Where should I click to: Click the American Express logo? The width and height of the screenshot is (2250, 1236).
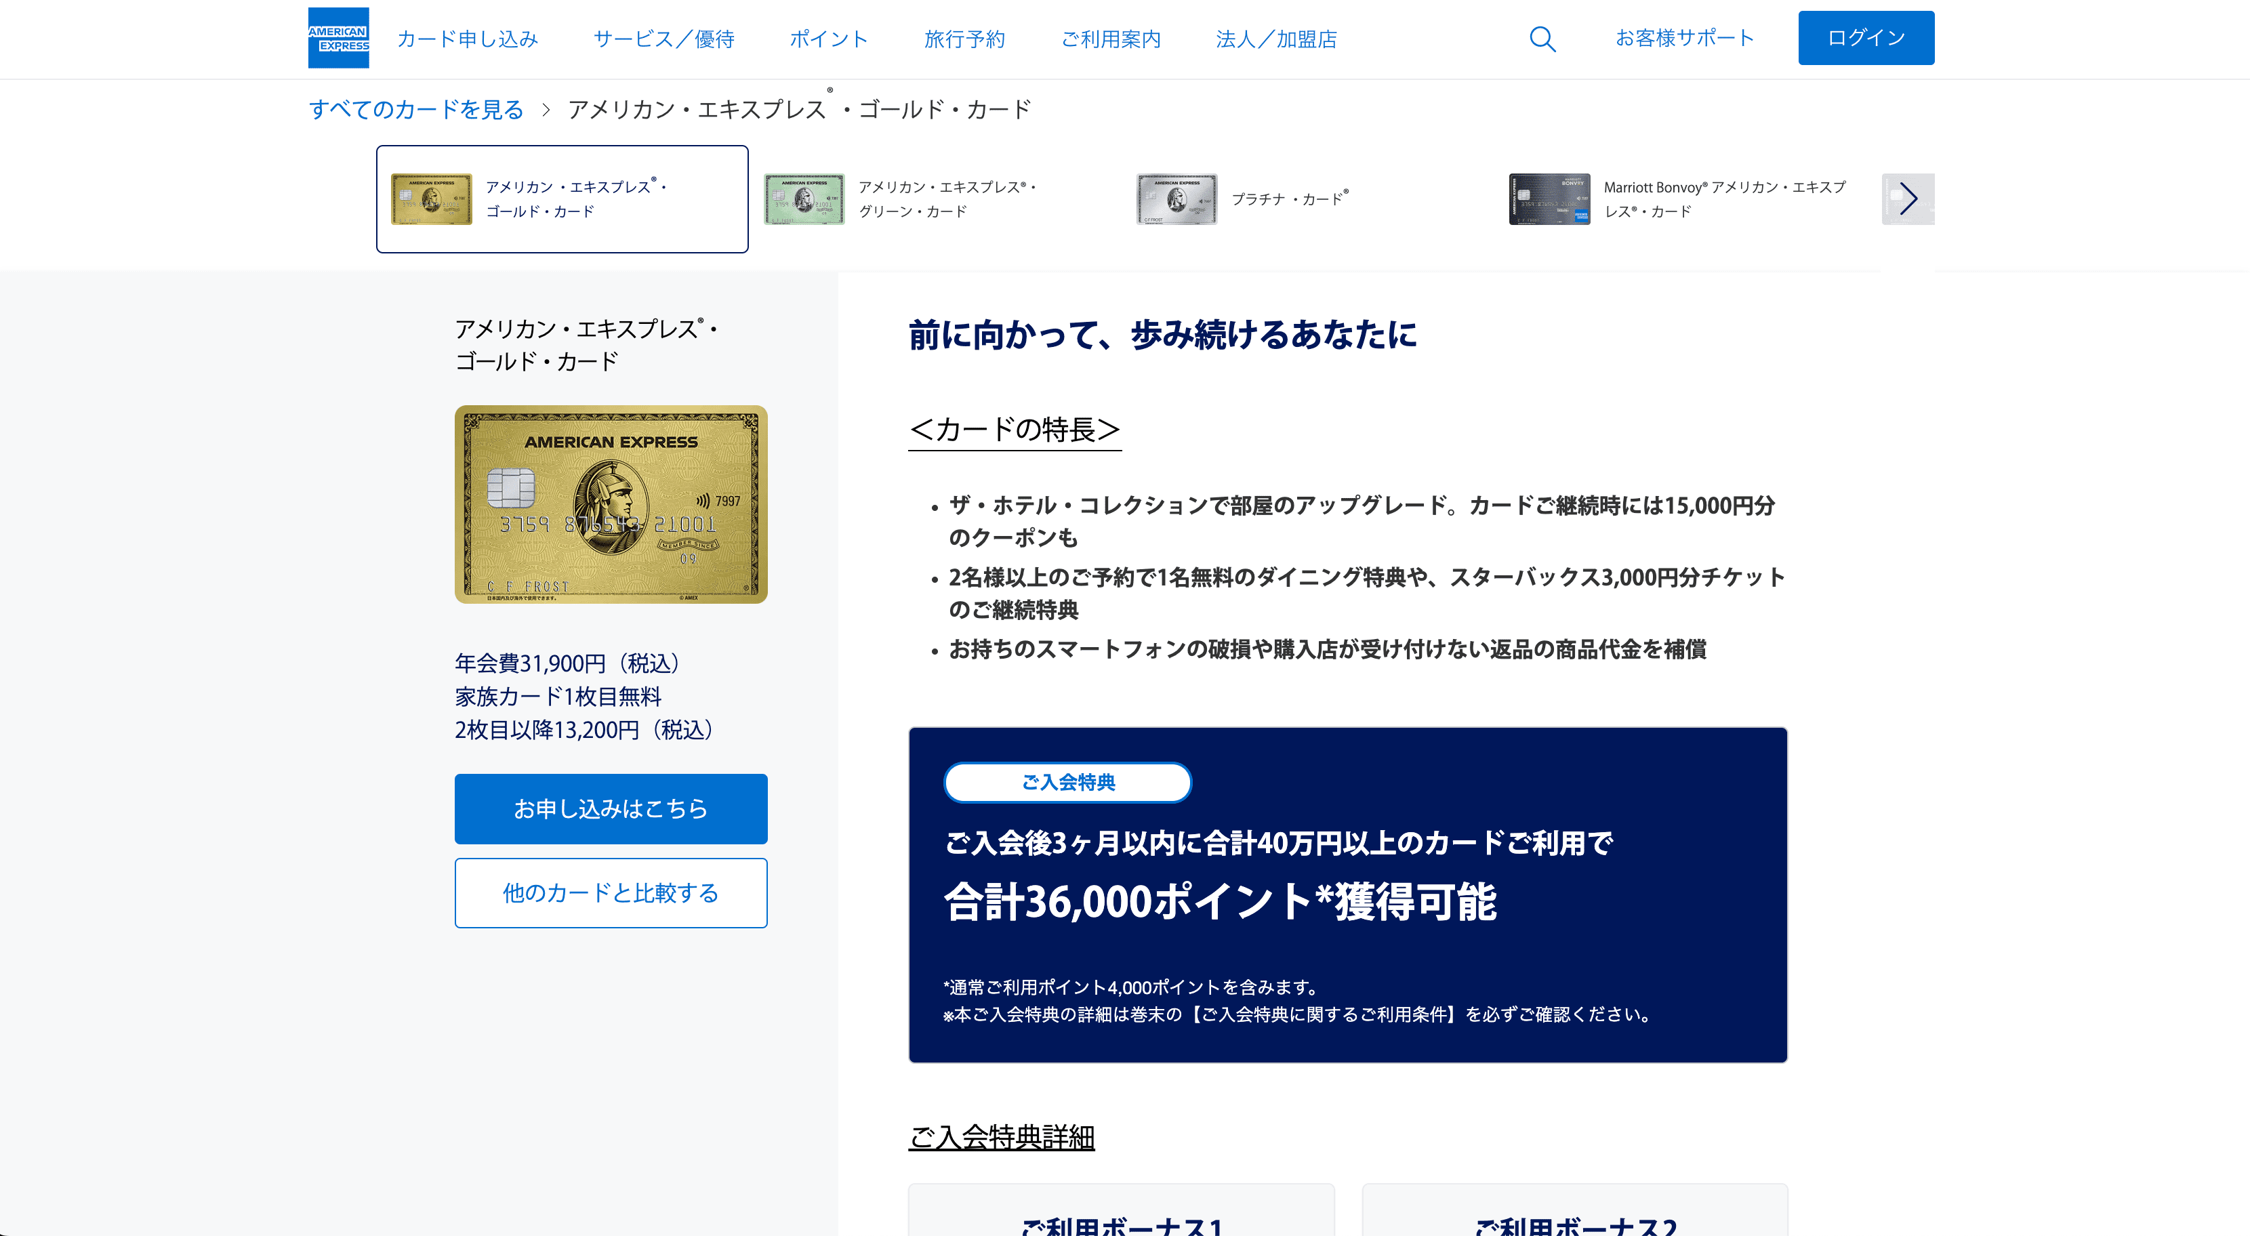click(338, 37)
